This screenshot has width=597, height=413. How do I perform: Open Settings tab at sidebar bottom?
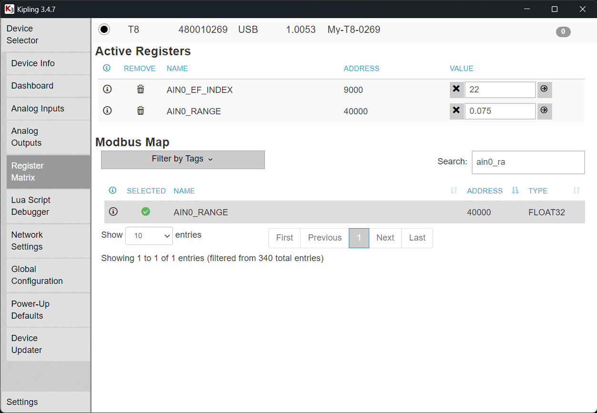click(46, 402)
